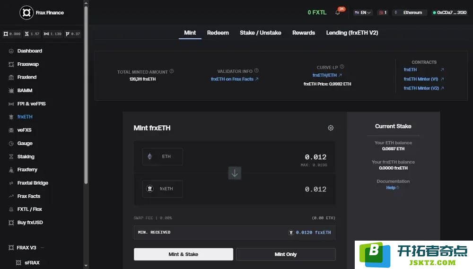
Task: Click the Frax Finance logo icon
Action: 26,13
